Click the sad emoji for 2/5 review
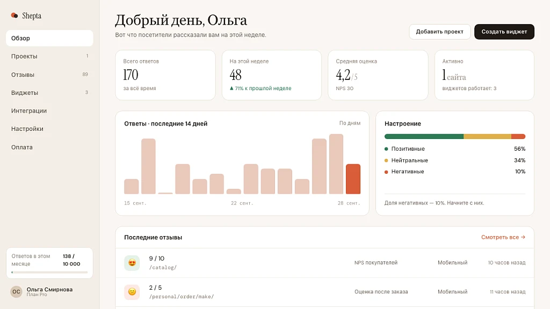This screenshot has width=550, height=309. click(132, 292)
